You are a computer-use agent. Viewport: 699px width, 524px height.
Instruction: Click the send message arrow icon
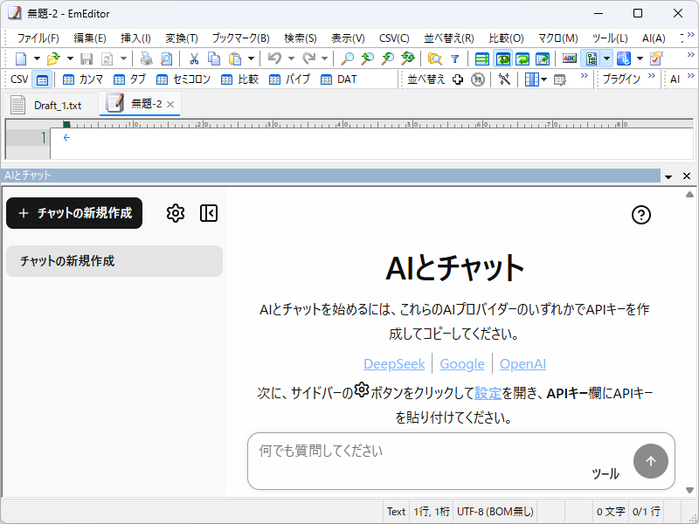(x=651, y=460)
